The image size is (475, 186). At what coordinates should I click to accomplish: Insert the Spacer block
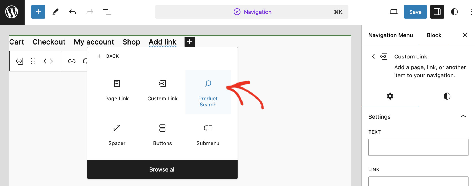pyautogui.click(x=117, y=136)
